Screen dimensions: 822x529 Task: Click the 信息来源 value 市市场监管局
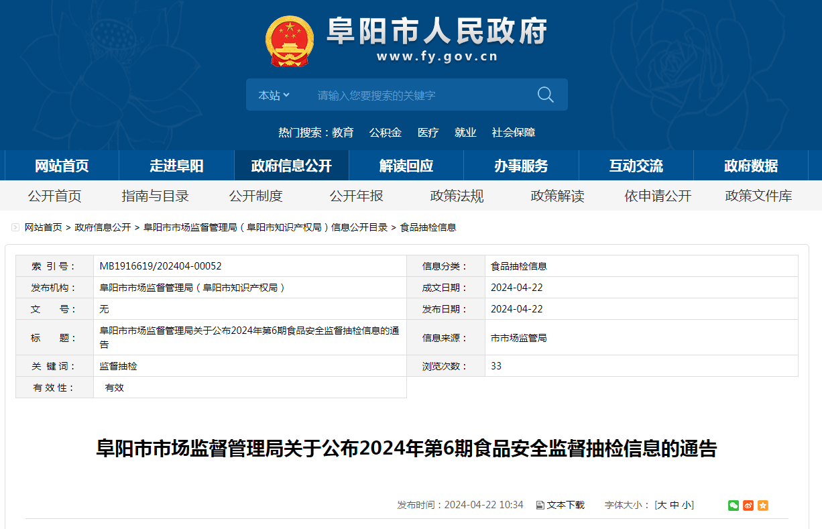click(x=519, y=338)
